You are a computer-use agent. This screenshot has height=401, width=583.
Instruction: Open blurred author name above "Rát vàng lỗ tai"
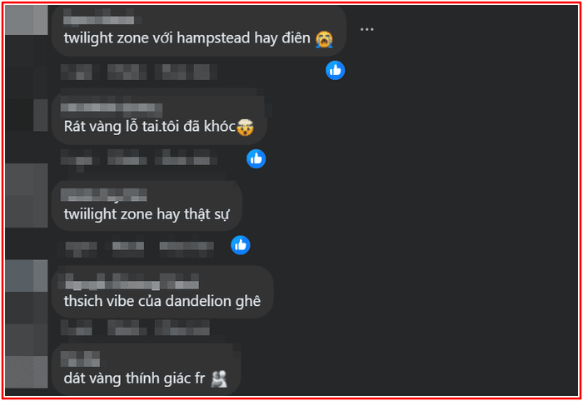(x=112, y=108)
